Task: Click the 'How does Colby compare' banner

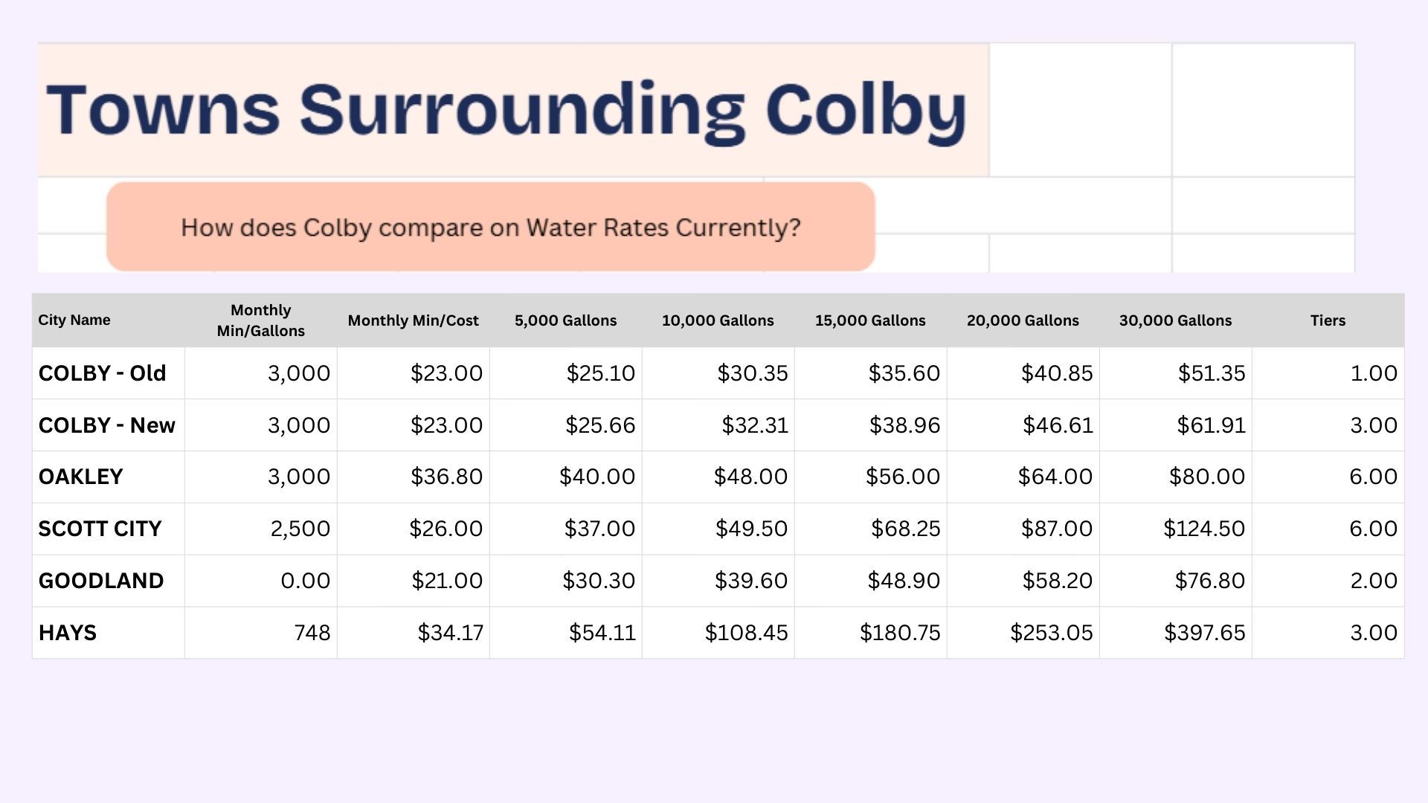Action: (x=491, y=227)
